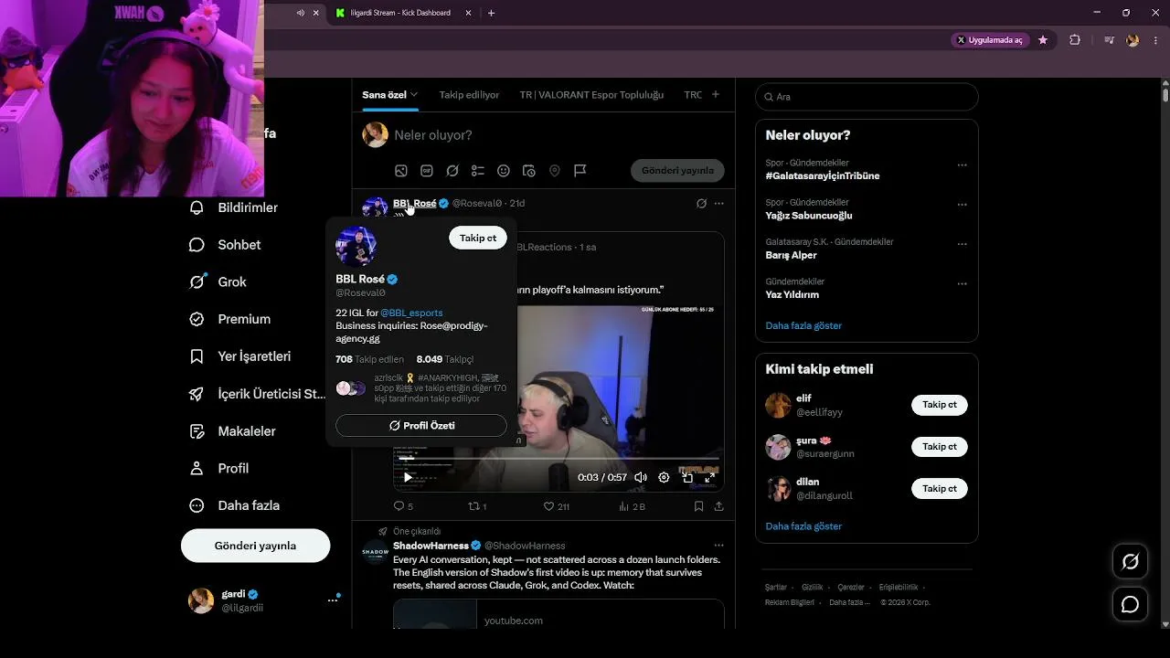This screenshot has width=1170, height=658.
Task: Open the emoji picker in the composer
Action: [x=503, y=171]
